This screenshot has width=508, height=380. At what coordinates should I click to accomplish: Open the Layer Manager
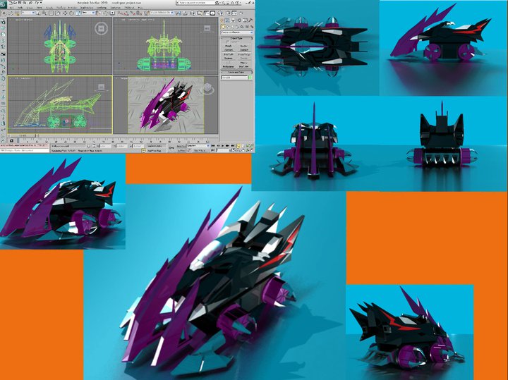point(193,13)
